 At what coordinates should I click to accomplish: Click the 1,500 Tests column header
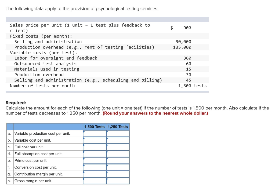pyautogui.click(x=94, y=127)
